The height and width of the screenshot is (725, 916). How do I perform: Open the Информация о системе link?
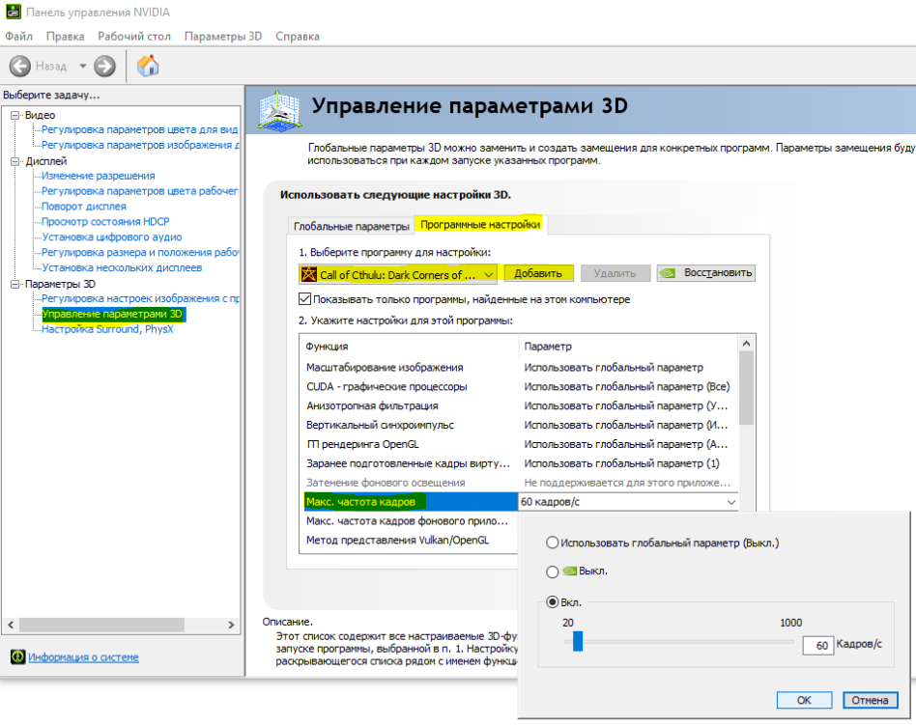click(x=83, y=657)
